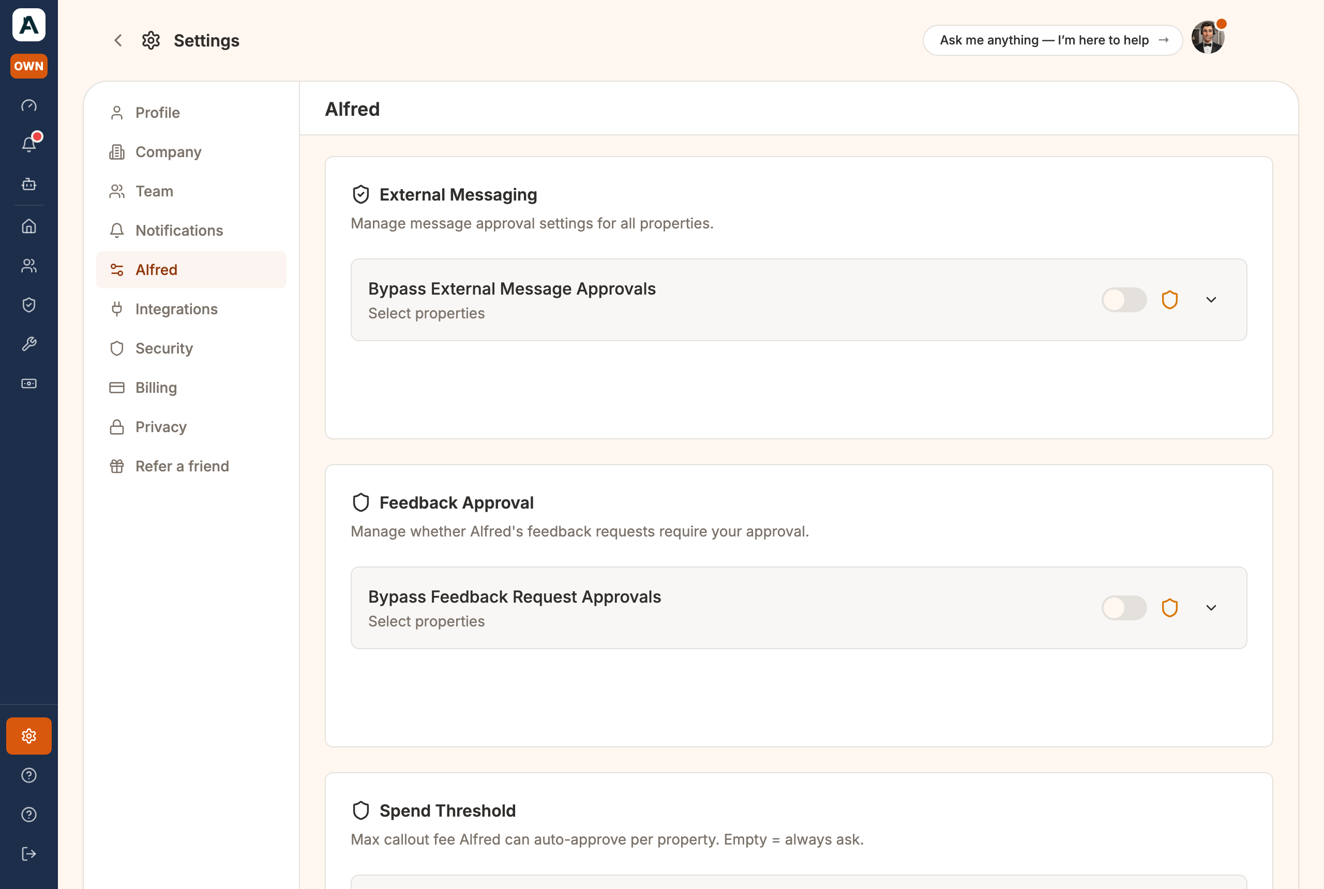1324x889 pixels.
Task: Click orange shield in Bypass Feedback Request row
Action: coord(1170,608)
